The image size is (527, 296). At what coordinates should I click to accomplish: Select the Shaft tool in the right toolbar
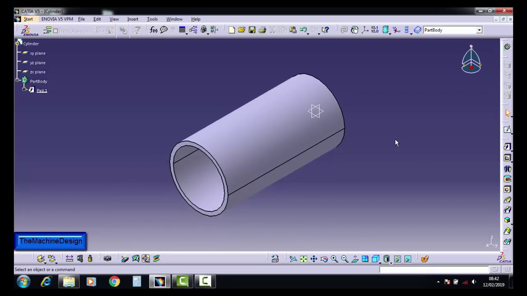pos(507,169)
